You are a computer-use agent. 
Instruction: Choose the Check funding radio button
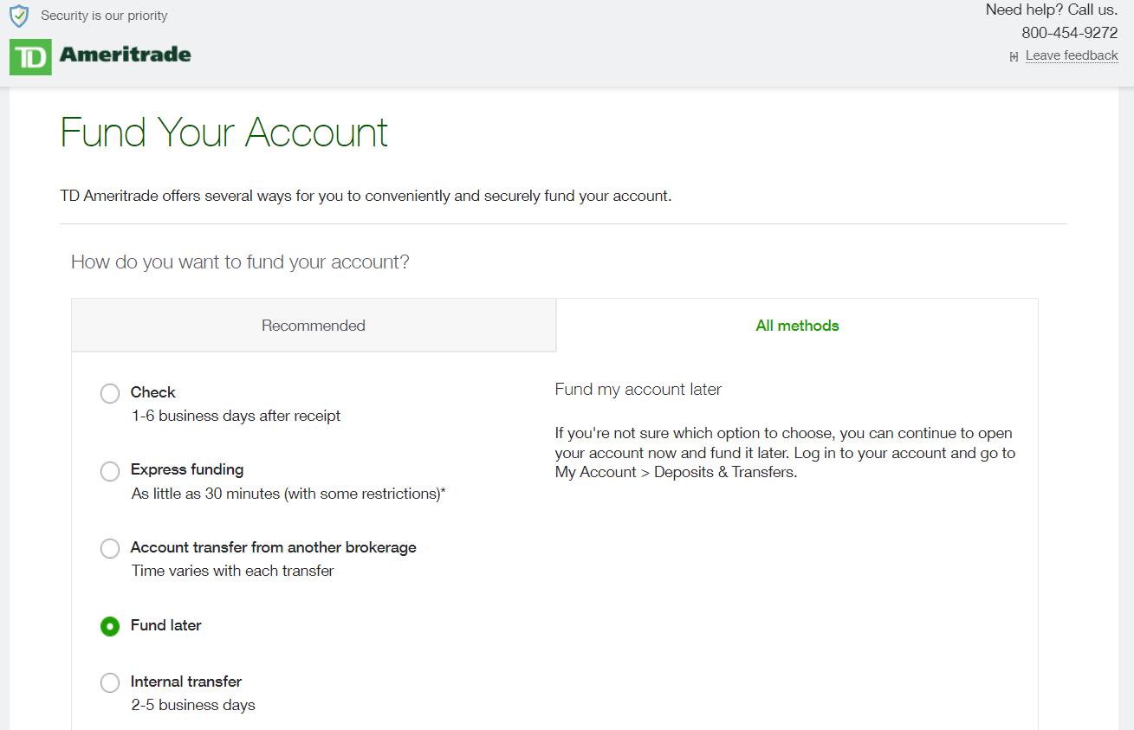point(110,394)
